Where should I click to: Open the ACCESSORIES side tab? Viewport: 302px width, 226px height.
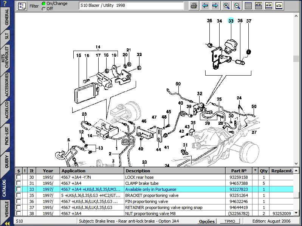tap(7, 85)
